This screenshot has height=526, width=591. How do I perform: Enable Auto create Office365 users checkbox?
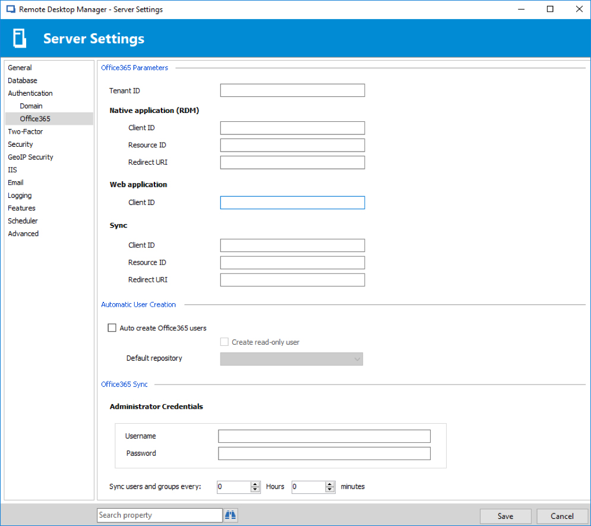point(112,327)
